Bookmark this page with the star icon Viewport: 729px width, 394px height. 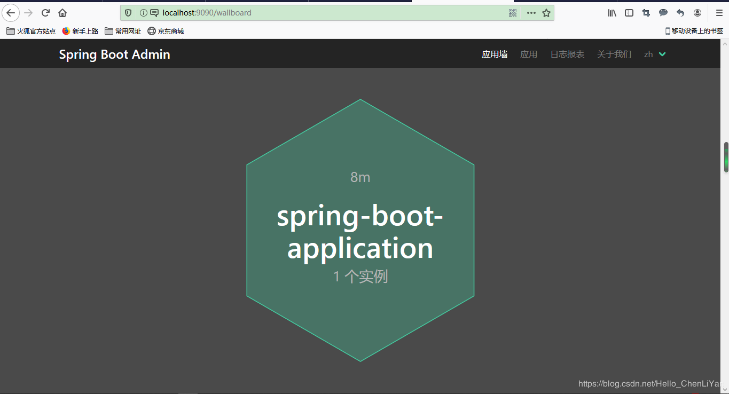[546, 12]
